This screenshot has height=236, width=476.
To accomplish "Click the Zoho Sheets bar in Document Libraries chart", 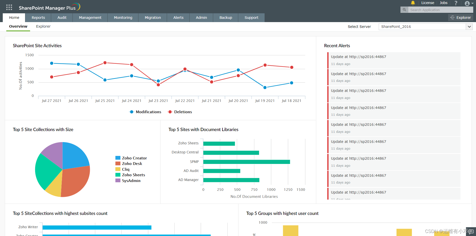I will 219,144.
